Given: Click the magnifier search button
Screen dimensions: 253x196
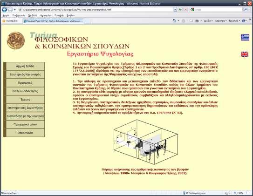Looking at the screenshot, I should click(x=245, y=10).
